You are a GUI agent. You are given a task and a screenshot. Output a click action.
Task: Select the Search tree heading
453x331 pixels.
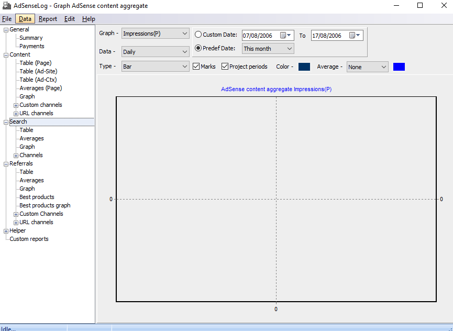click(18, 122)
